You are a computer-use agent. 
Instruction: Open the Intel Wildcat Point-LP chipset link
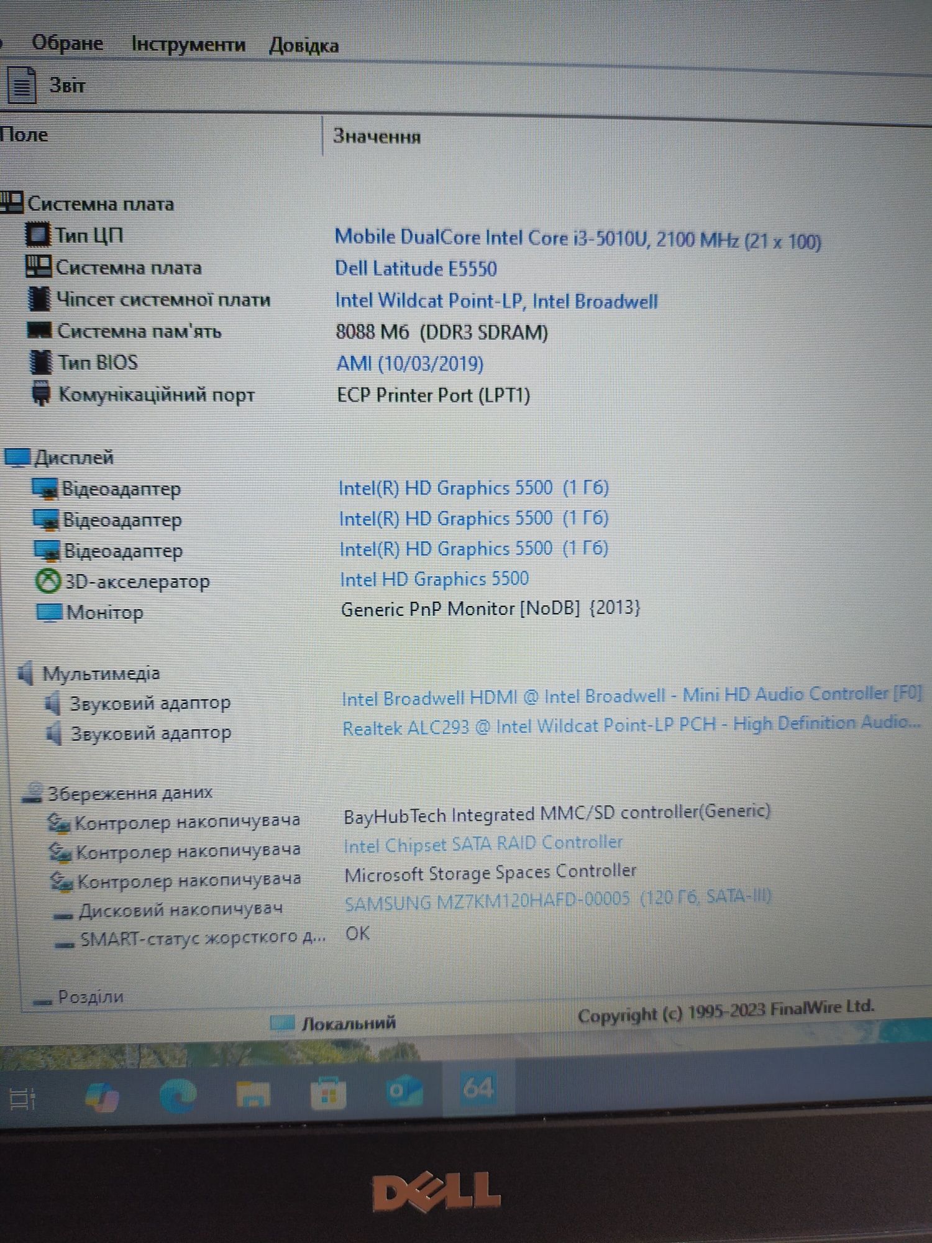[496, 301]
